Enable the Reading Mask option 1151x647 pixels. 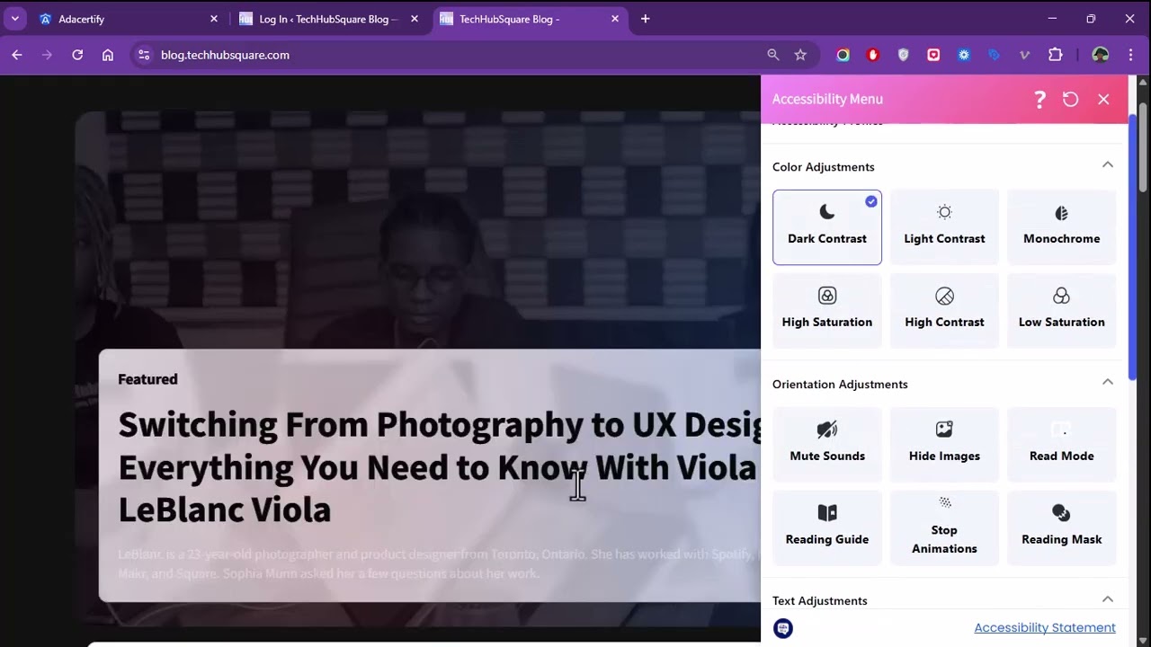tap(1061, 528)
